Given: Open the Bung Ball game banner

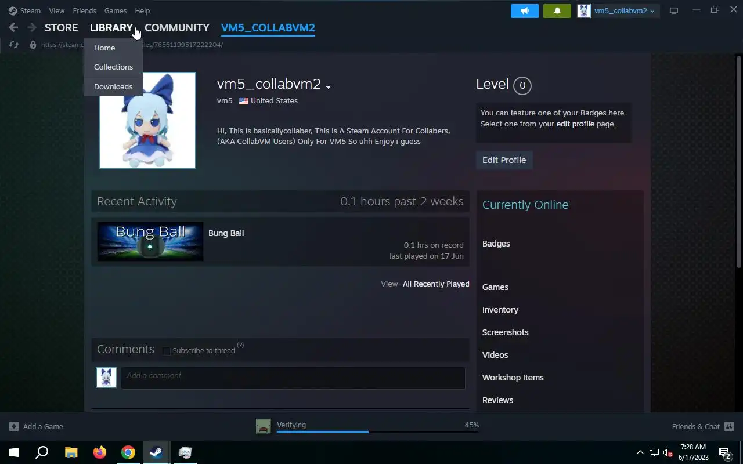Looking at the screenshot, I should coord(150,241).
